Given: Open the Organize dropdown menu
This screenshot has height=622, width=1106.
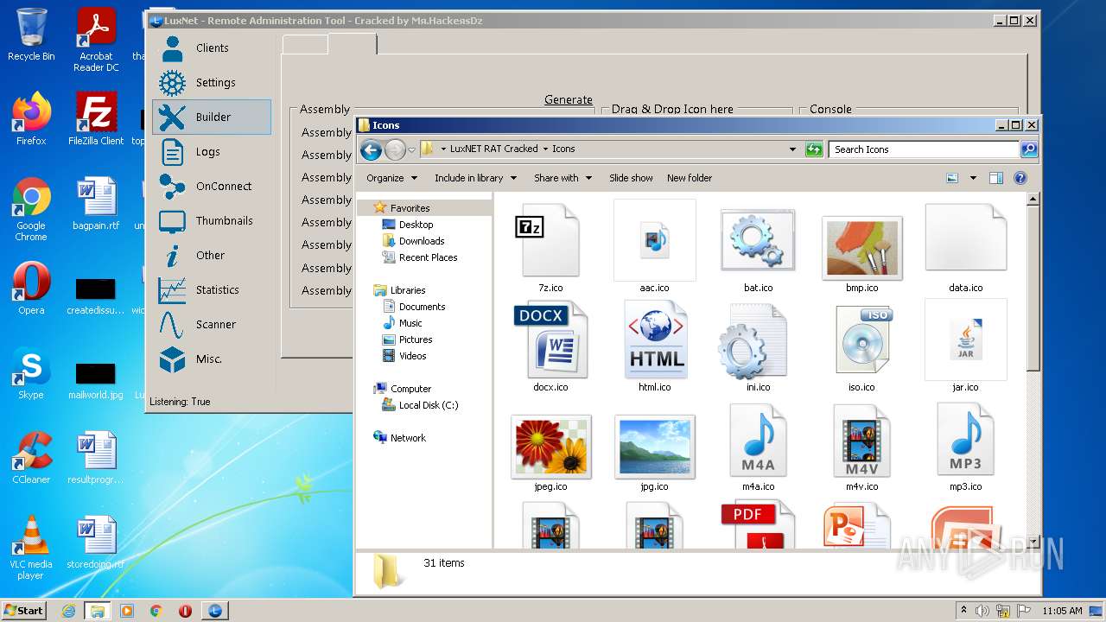Looking at the screenshot, I should click(x=391, y=178).
